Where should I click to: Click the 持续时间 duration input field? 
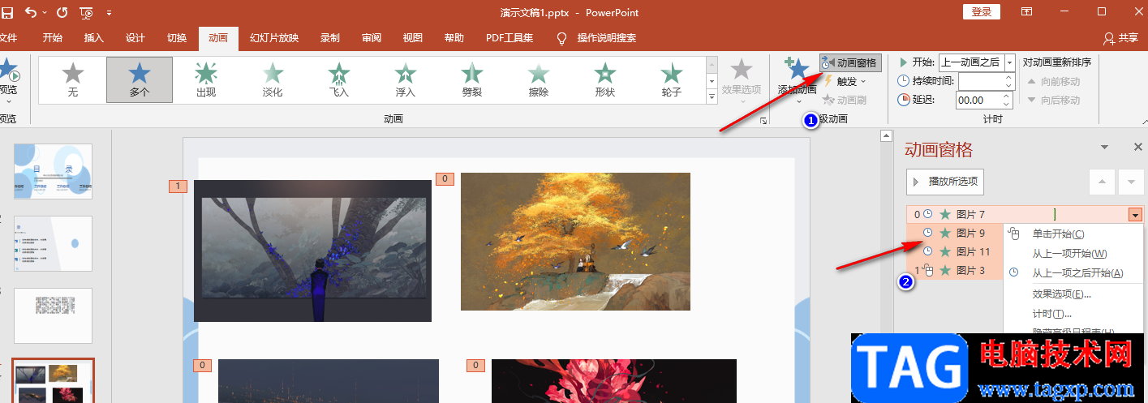click(980, 81)
